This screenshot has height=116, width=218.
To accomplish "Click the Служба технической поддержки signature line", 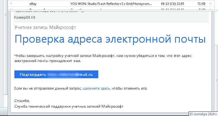I will point(69,107).
